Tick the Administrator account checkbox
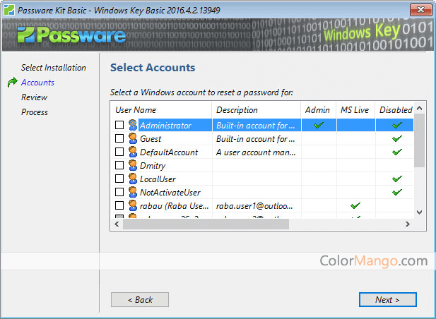The height and width of the screenshot is (319, 436). click(x=119, y=125)
